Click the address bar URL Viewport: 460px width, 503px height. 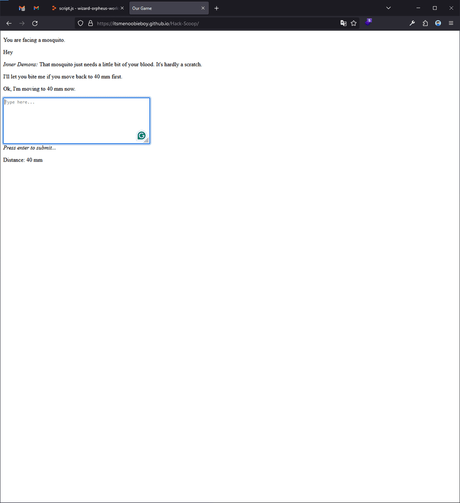148,23
